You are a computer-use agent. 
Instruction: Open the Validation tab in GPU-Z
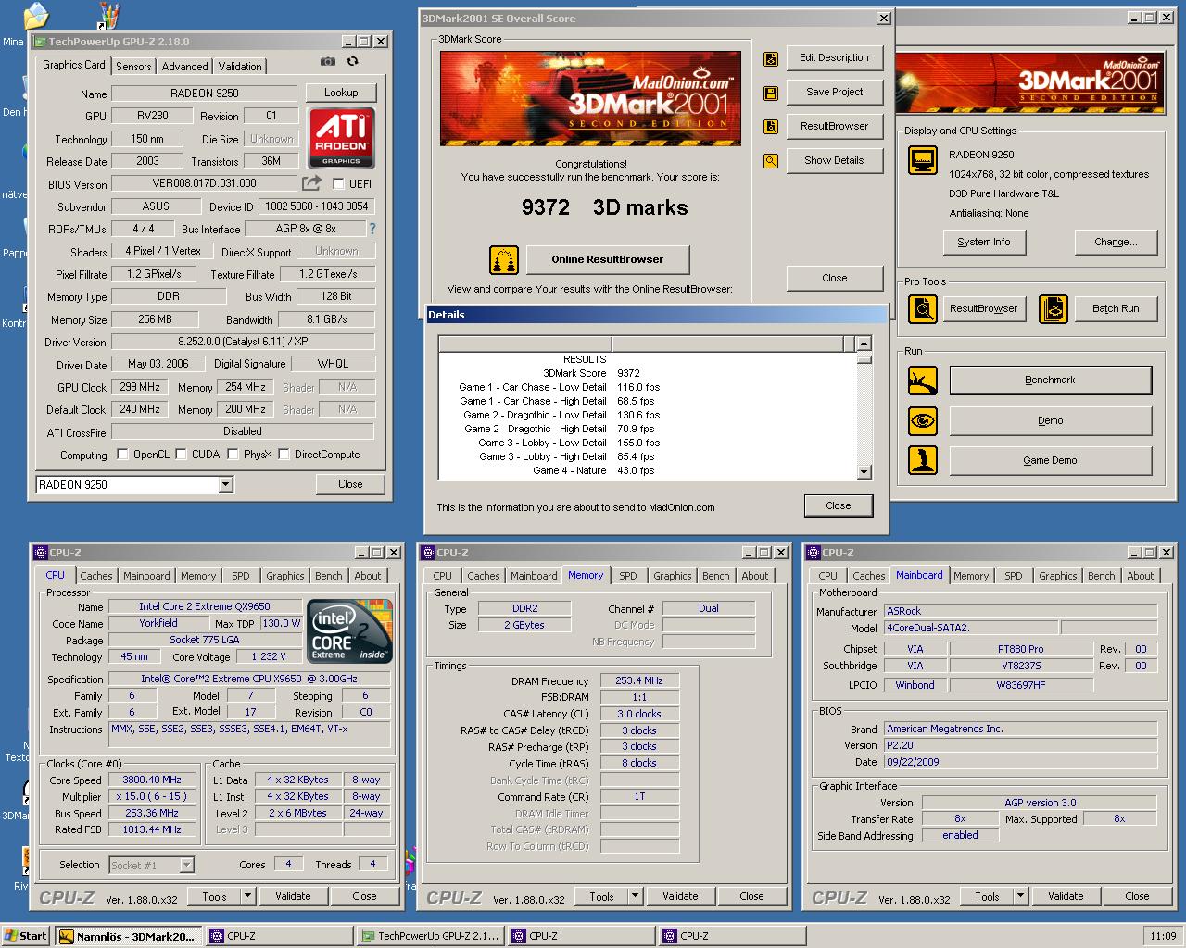click(240, 67)
